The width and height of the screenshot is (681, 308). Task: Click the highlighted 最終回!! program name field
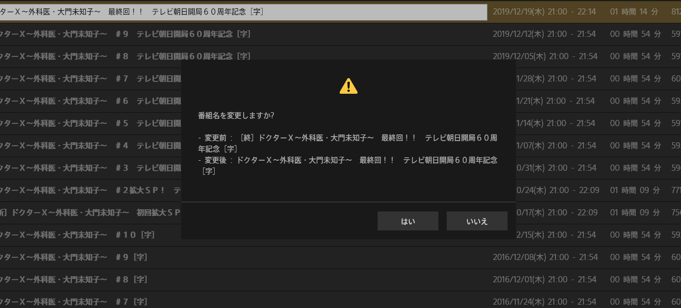pos(243,12)
